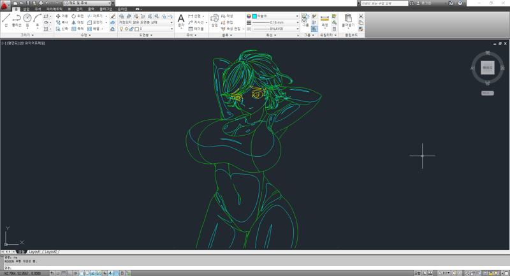Select the Line (선) draw tool
The image size is (510, 276).
[6, 20]
